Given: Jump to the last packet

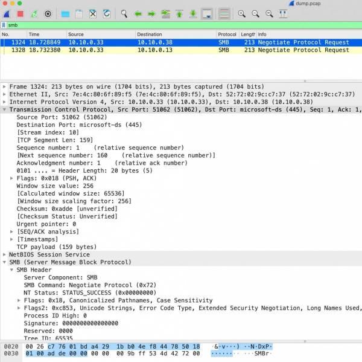Looking at the screenshot, I should tap(192, 13).
